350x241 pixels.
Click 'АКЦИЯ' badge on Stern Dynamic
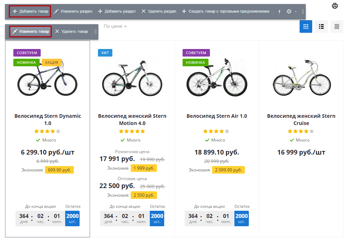[x=51, y=63]
